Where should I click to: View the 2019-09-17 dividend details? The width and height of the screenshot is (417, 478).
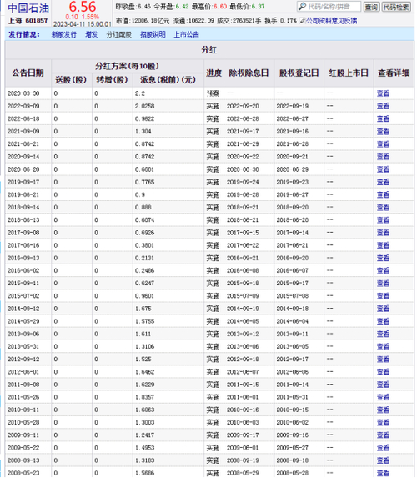tap(383, 182)
